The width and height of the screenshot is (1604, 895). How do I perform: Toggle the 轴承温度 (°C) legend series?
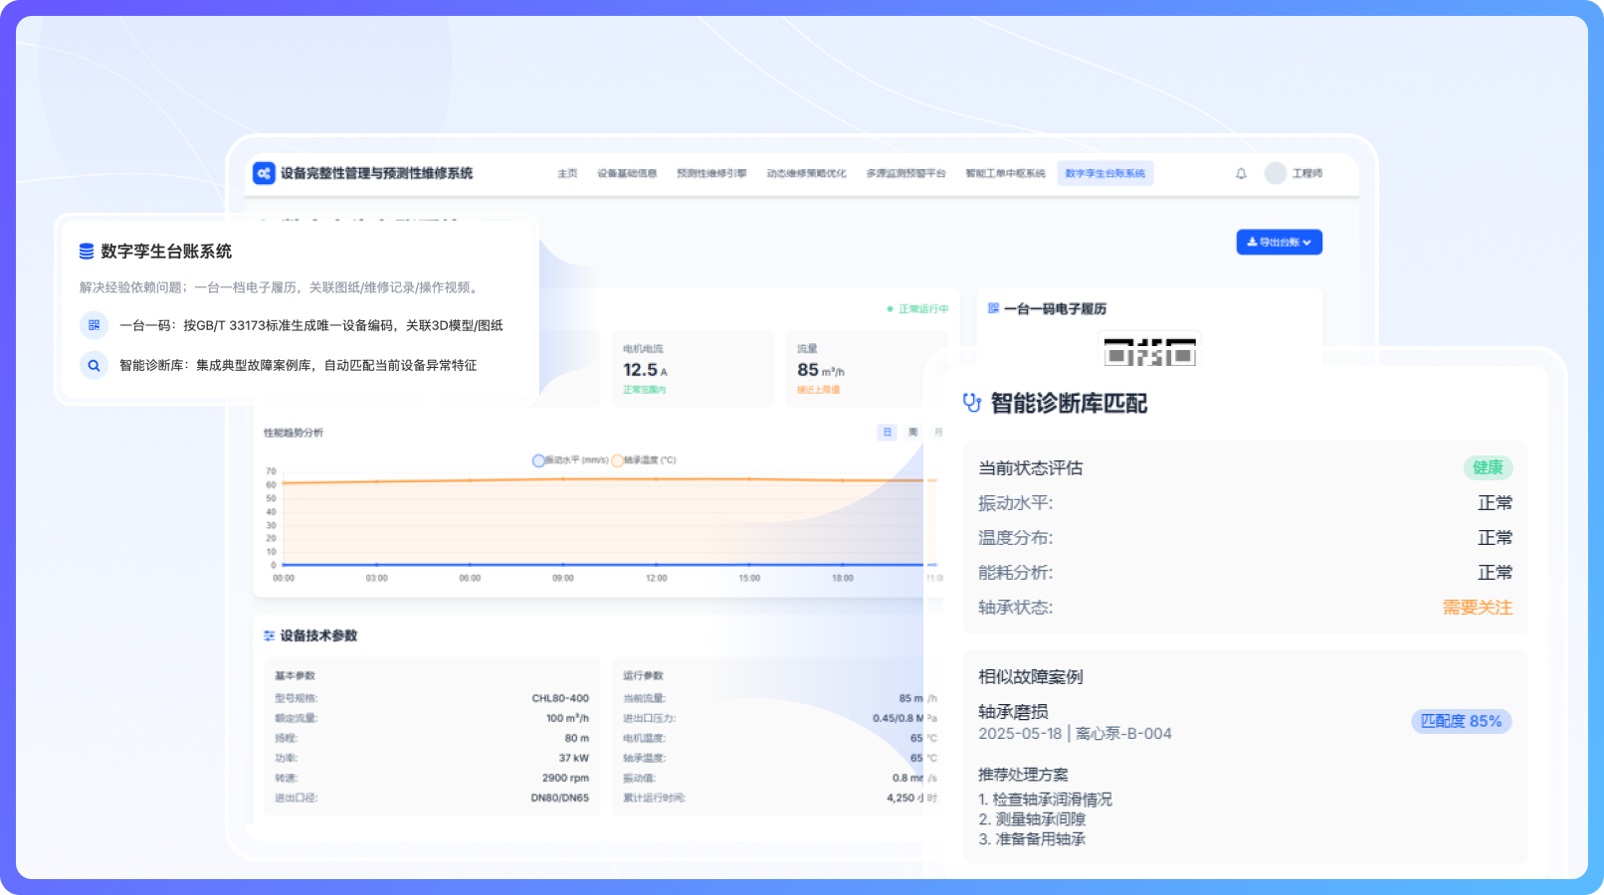point(644,460)
